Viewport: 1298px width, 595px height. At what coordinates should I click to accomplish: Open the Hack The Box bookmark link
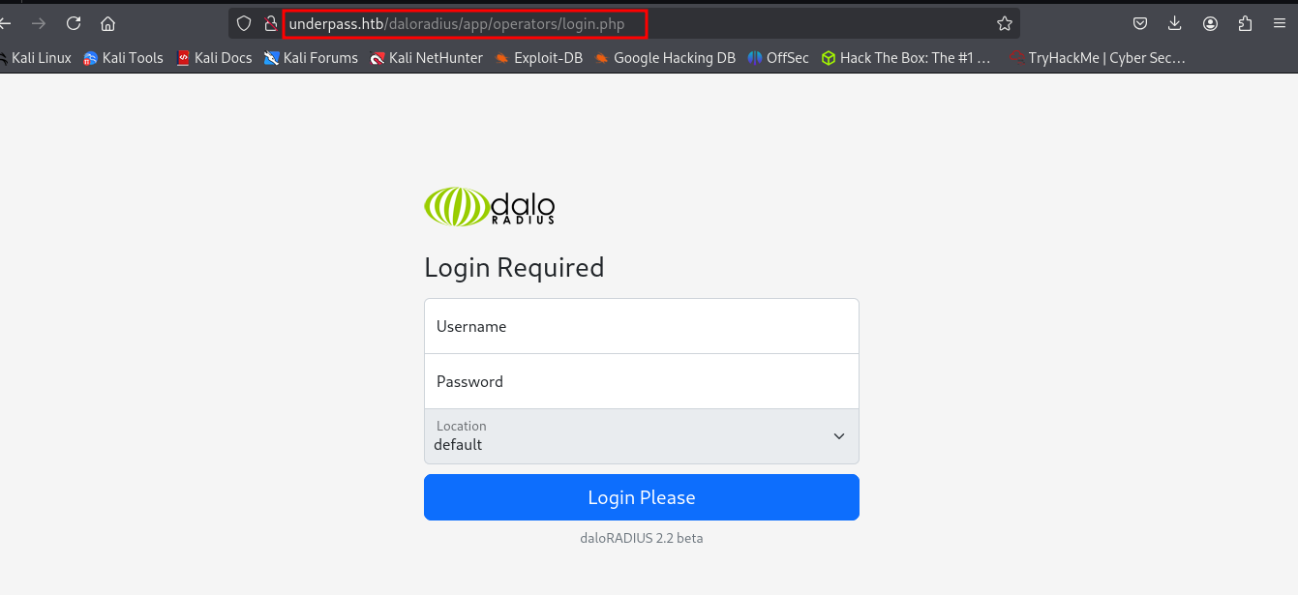[907, 57]
